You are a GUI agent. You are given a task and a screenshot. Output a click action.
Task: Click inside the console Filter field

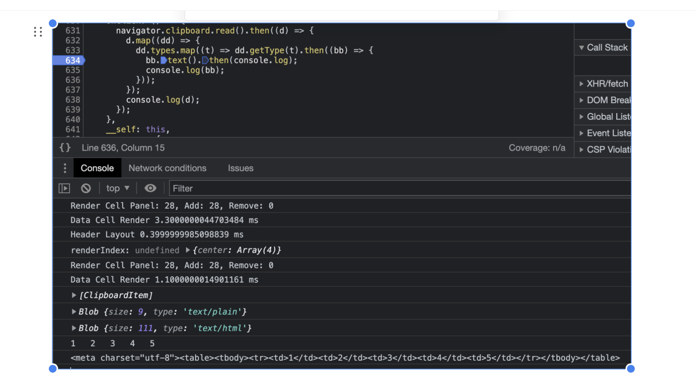[271, 188]
